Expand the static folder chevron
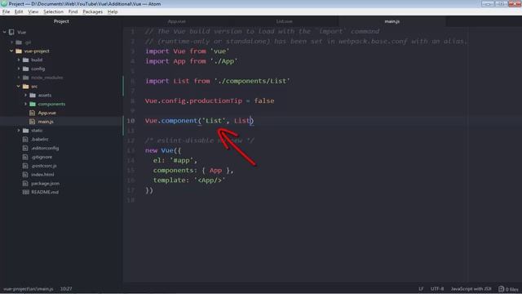This screenshot has width=522, height=294. 19,131
